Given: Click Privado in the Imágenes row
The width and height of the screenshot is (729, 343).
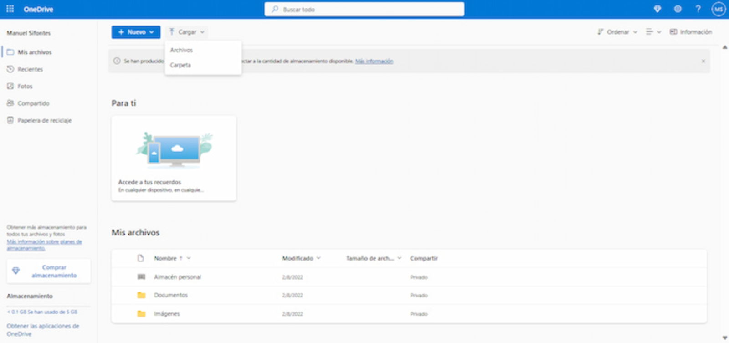Looking at the screenshot, I should pyautogui.click(x=419, y=314).
